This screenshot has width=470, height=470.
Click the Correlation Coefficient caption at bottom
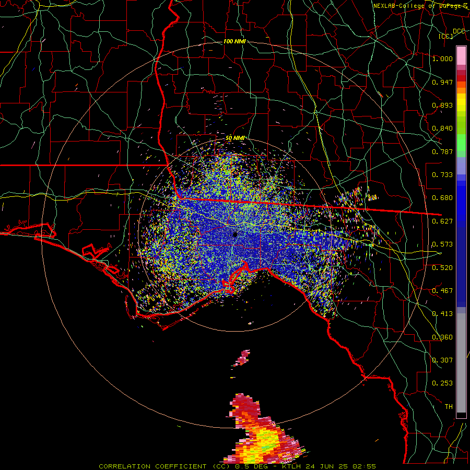(237, 466)
